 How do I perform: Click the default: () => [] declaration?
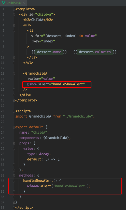(44, 159)
